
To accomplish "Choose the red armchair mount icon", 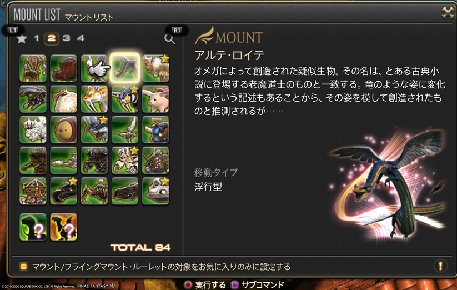I will [63, 68].
